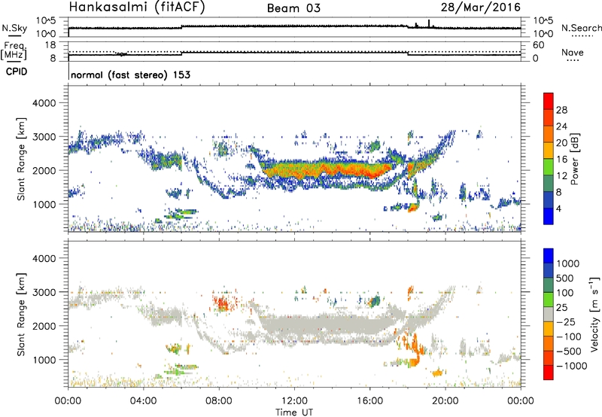
Task: Click the '08:00' time tick label
Action: point(219,401)
